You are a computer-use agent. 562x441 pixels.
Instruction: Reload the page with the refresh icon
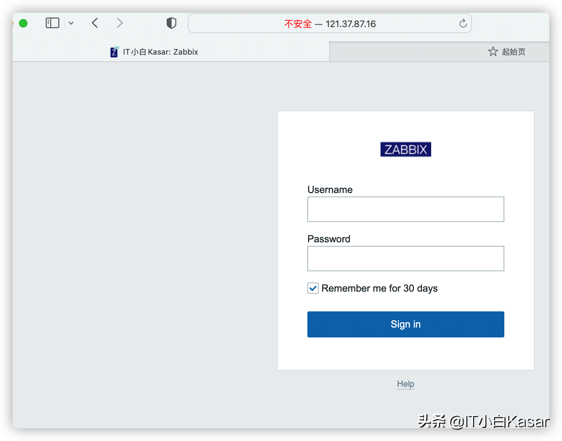[x=463, y=23]
